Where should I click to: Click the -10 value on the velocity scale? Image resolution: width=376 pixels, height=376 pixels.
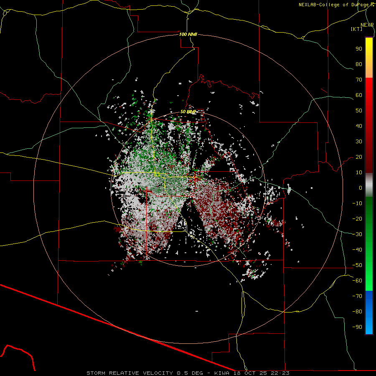(357, 203)
